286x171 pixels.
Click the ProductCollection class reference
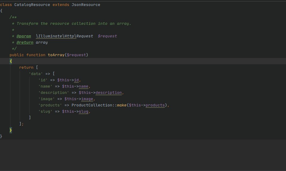coord(92,105)
